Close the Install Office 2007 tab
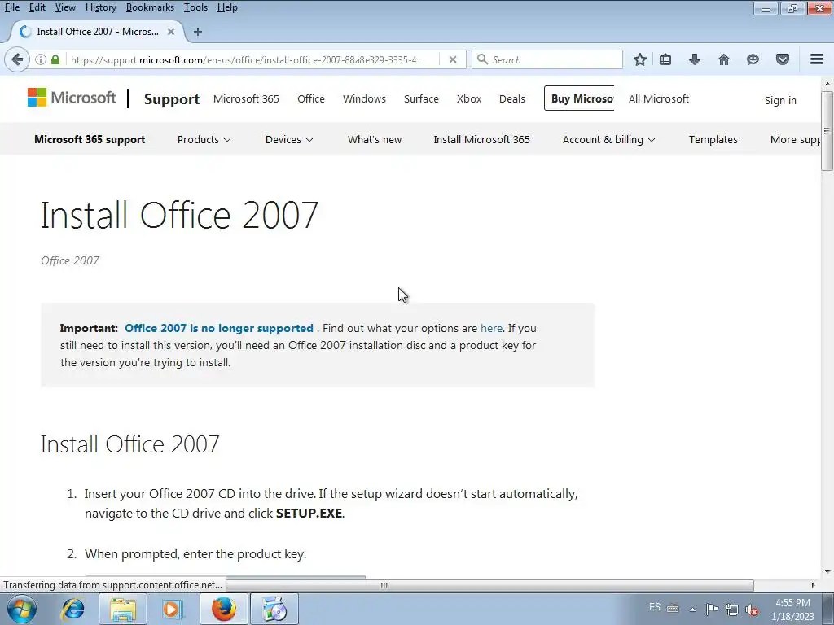 click(171, 32)
